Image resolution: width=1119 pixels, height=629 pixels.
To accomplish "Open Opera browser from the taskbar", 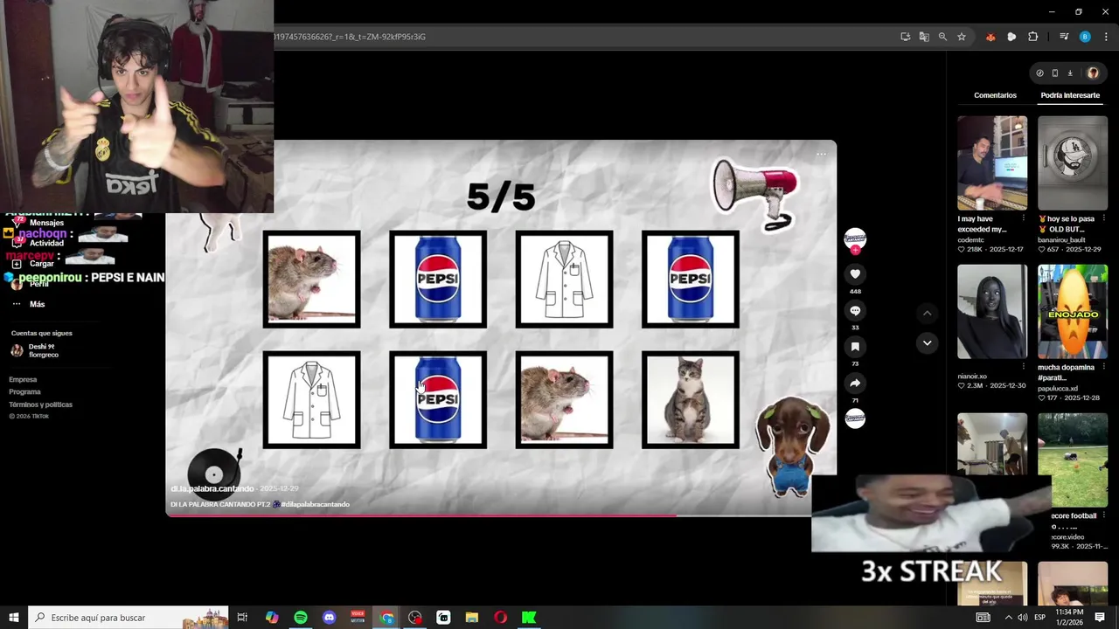I will [x=500, y=618].
